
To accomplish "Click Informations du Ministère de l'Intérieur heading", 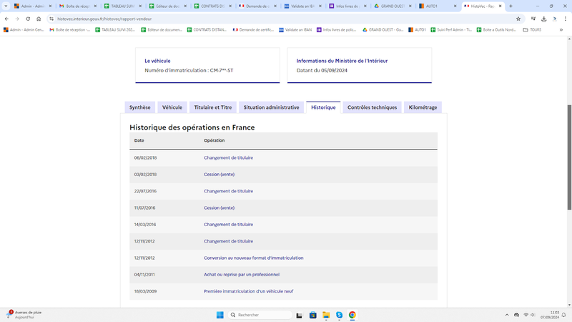I will 342,61.
